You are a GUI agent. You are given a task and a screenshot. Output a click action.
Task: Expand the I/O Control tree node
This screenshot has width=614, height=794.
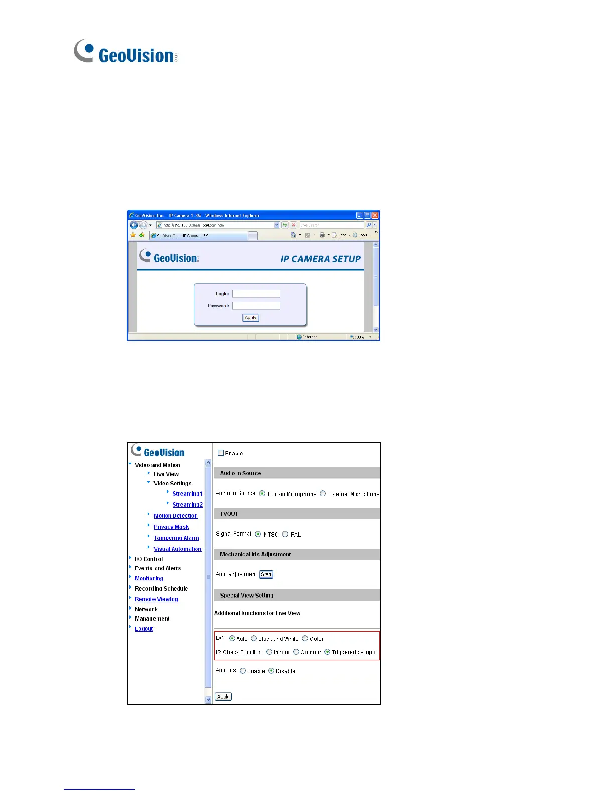(x=130, y=558)
